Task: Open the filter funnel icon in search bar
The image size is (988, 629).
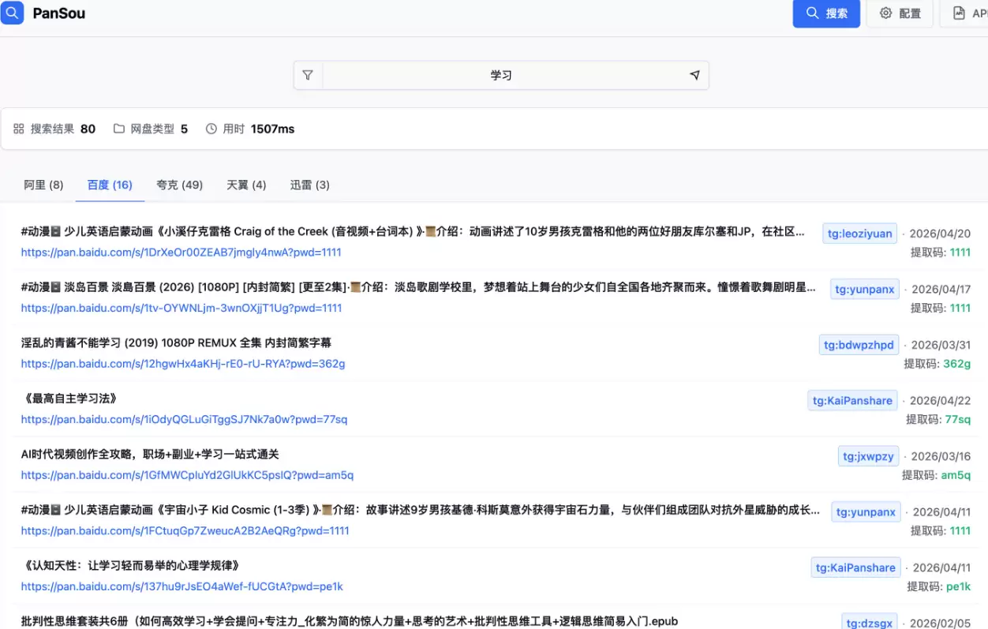Action: click(308, 75)
